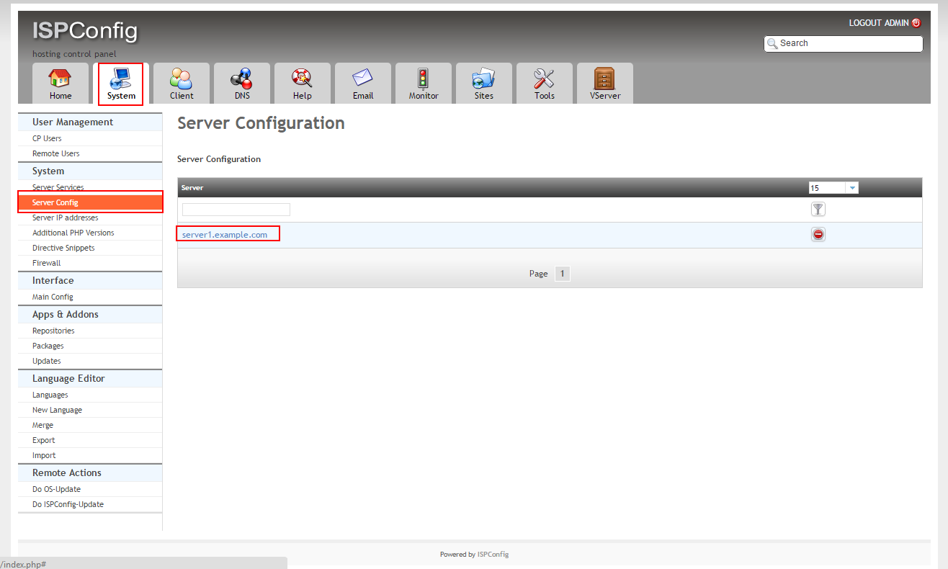Run Do ISPConfig-Update under Remote Actions
Image resolution: width=948 pixels, height=569 pixels.
(90, 504)
